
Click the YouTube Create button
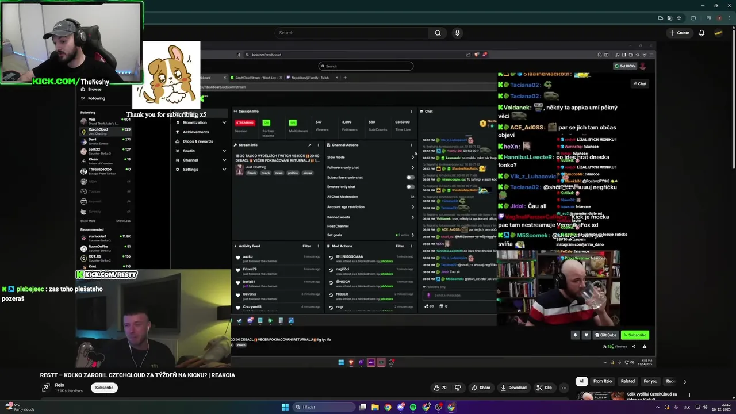[679, 33]
